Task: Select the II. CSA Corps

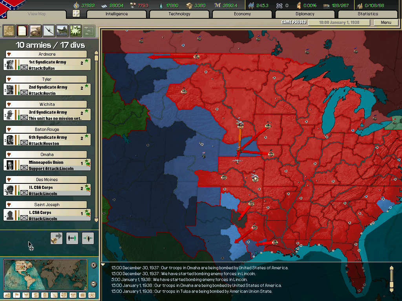Action: [x=47, y=190]
